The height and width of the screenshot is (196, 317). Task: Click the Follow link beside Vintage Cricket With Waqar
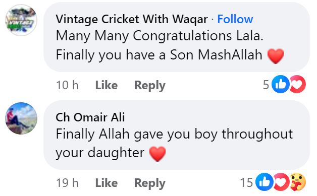(x=235, y=19)
